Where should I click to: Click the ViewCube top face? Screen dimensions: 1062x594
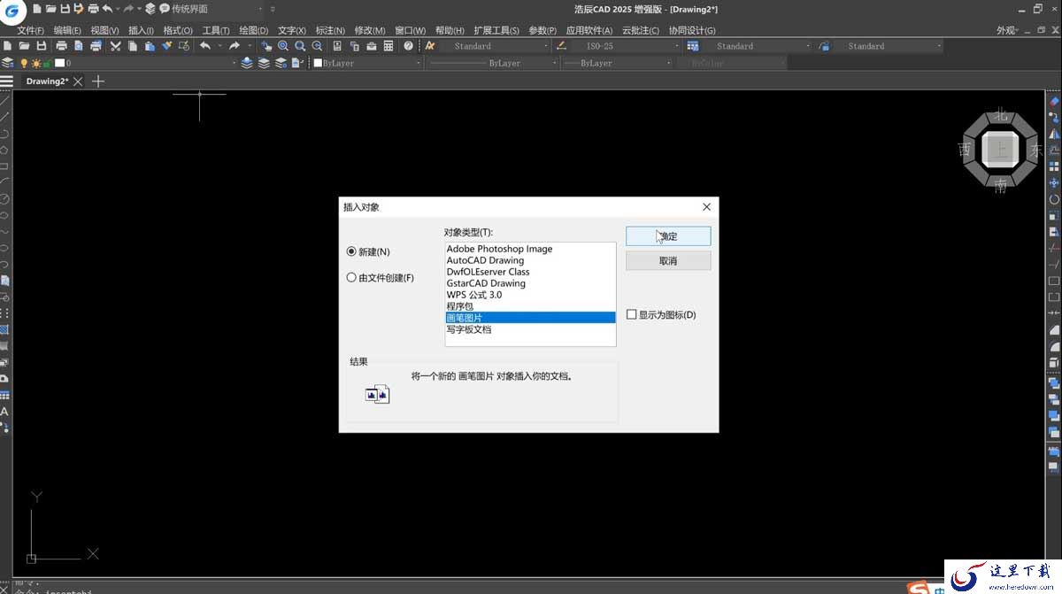[x=1001, y=150]
